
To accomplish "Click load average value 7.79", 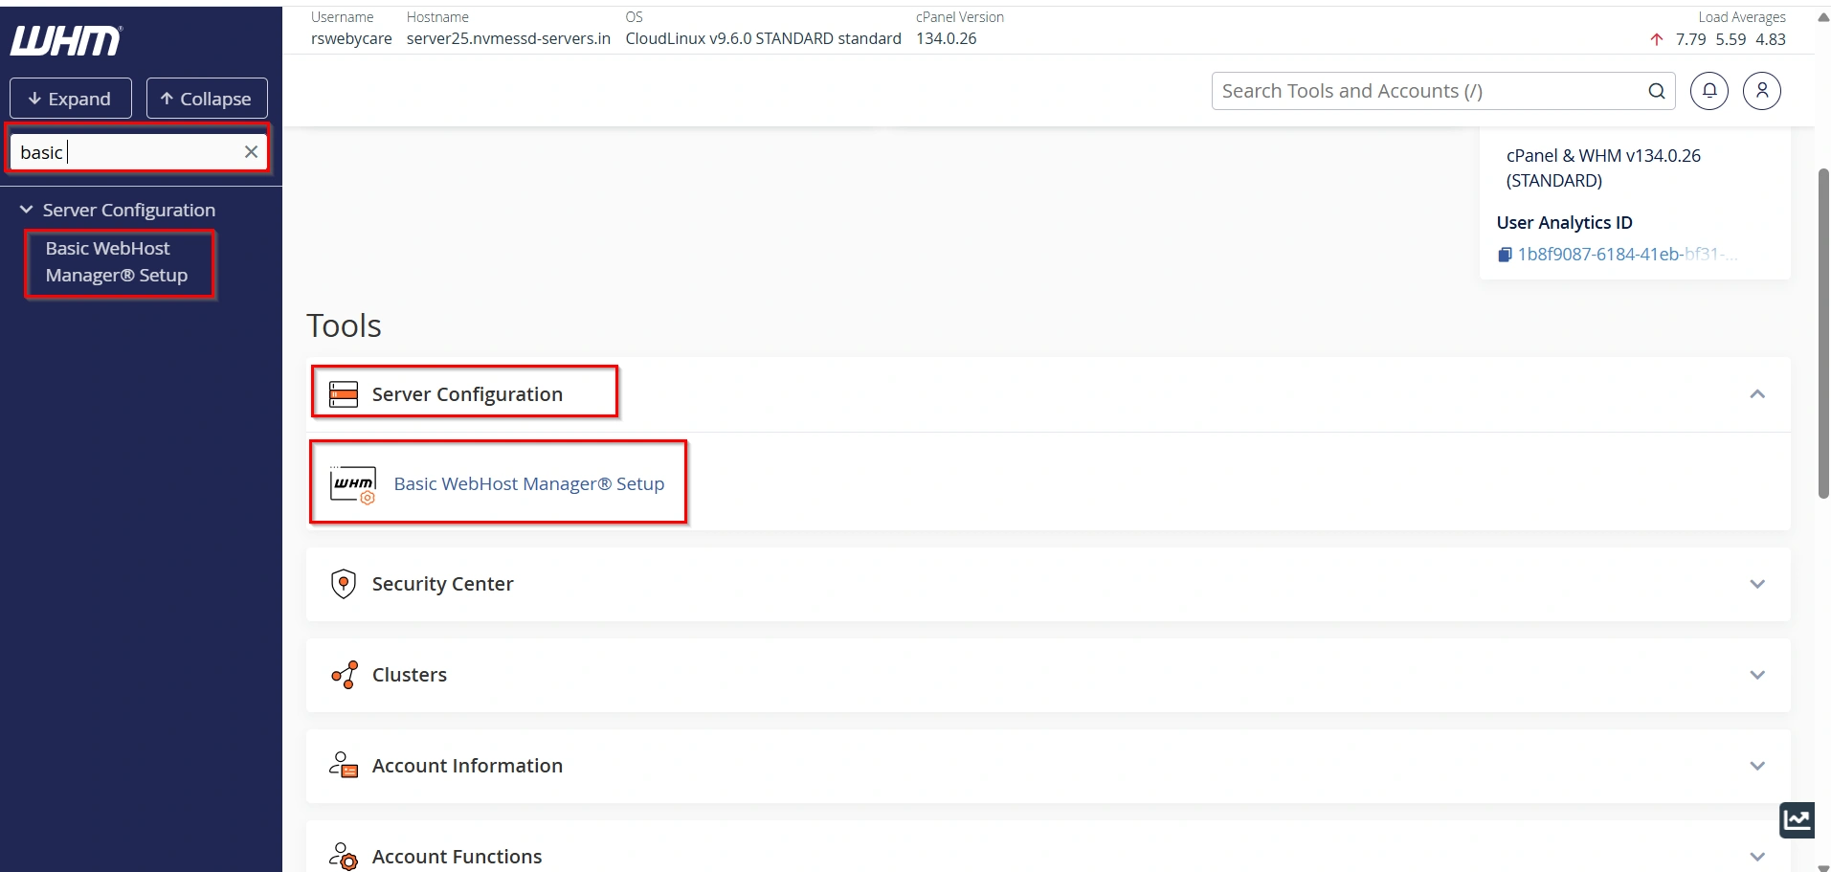I will (1691, 39).
